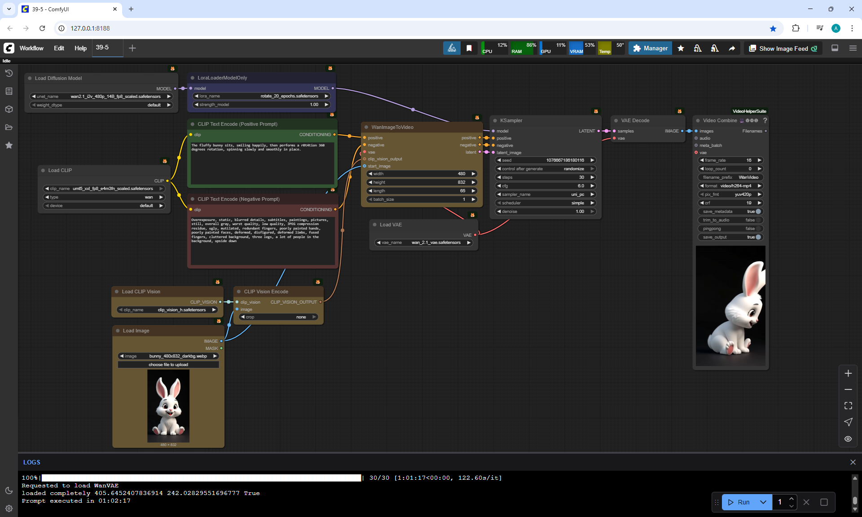
Task: Click the share arrow icon in toolbar
Action: 732,49
